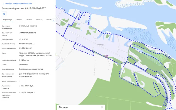Switch to the Объекты tab
The width and height of the screenshot is (176, 110).
(x=29, y=20)
